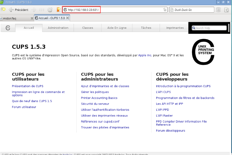Open Sécurité du serveur link
232x155 pixels.
click(95, 104)
